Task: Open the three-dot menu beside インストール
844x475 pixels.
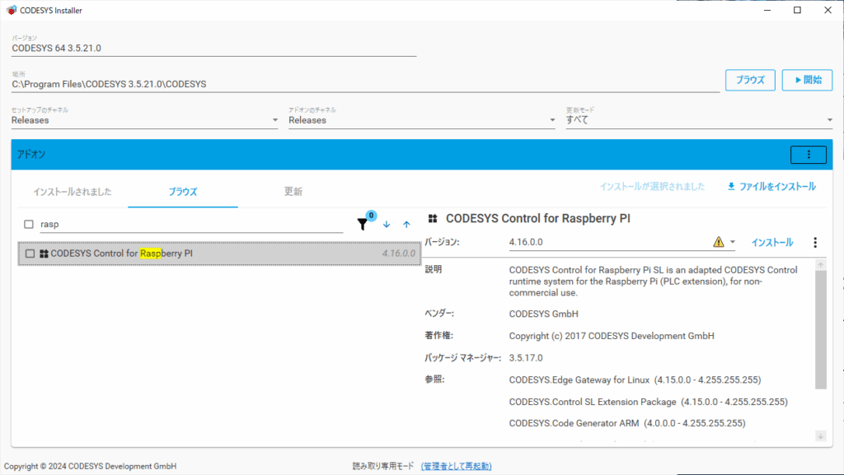Action: (x=815, y=242)
